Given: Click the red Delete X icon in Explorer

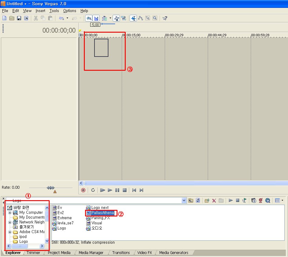Looking at the screenshot, I should coord(214,200).
